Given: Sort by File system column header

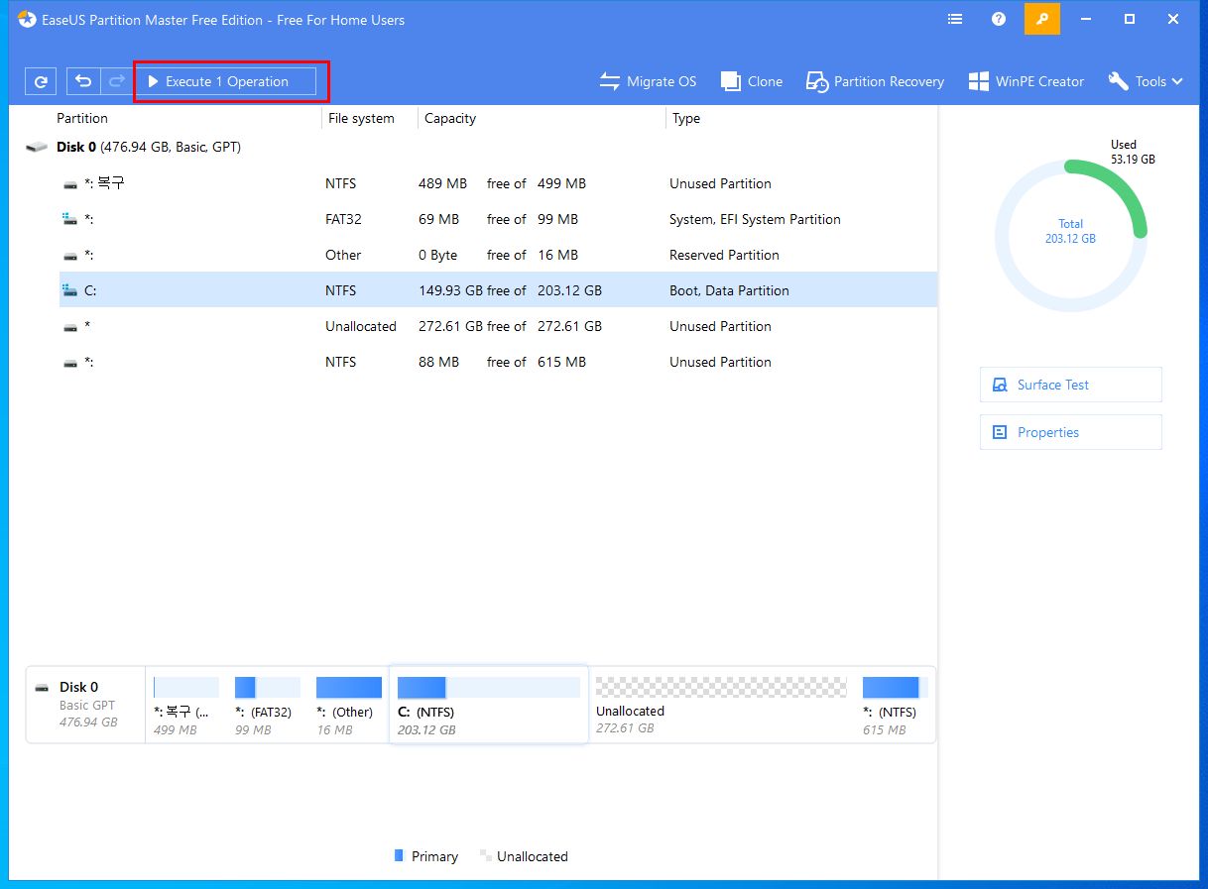Looking at the screenshot, I should tap(361, 118).
